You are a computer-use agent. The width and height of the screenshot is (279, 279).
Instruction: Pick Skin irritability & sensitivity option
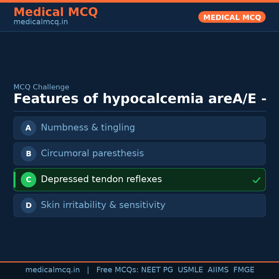point(103,205)
